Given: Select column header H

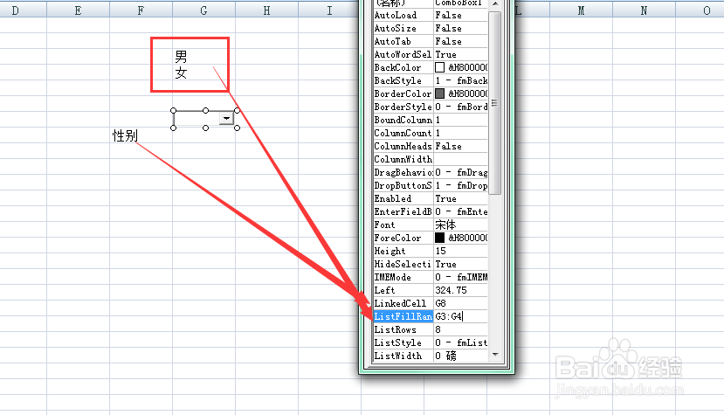Looking at the screenshot, I should [266, 10].
